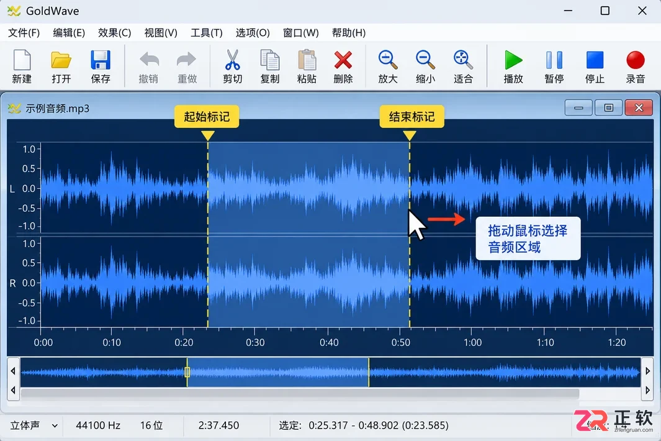The width and height of the screenshot is (661, 441).
Task: Click overview start marker handle
Action: 187,372
